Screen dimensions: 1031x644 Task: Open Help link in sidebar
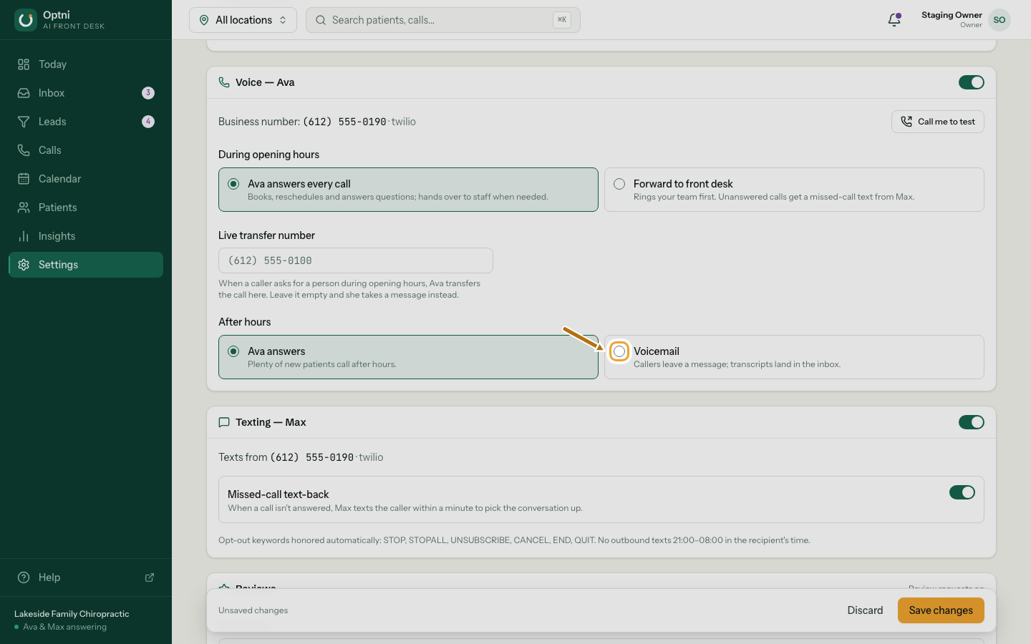tap(86, 577)
